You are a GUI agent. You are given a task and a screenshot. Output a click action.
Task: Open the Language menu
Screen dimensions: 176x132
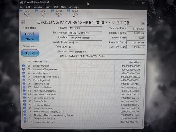pos(74,7)
